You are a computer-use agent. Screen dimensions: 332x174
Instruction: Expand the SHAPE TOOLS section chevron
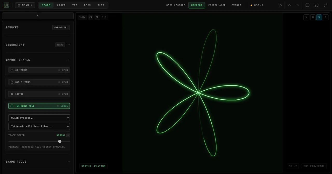pyautogui.click(x=69, y=162)
